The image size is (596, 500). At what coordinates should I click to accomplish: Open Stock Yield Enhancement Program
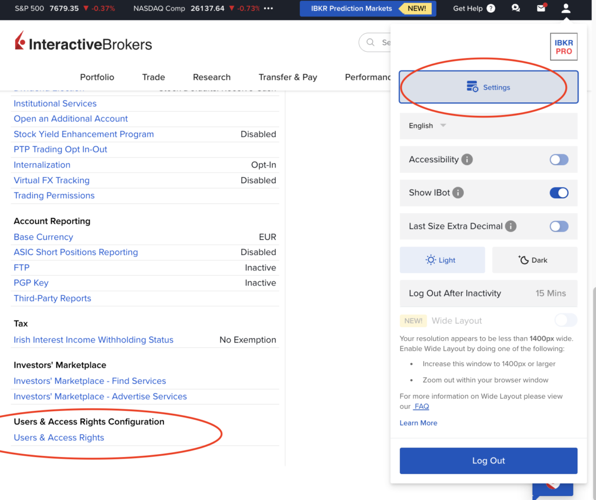pyautogui.click(x=84, y=134)
